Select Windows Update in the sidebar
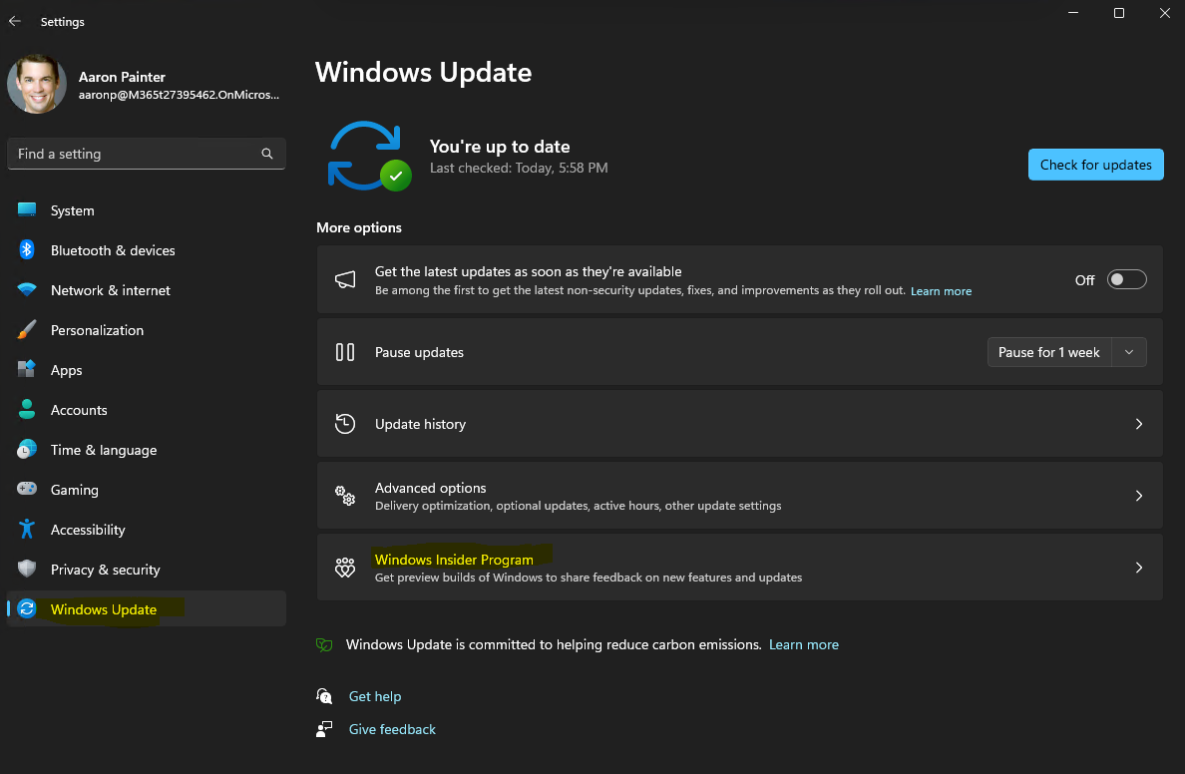This screenshot has width=1185, height=774. 147,608
